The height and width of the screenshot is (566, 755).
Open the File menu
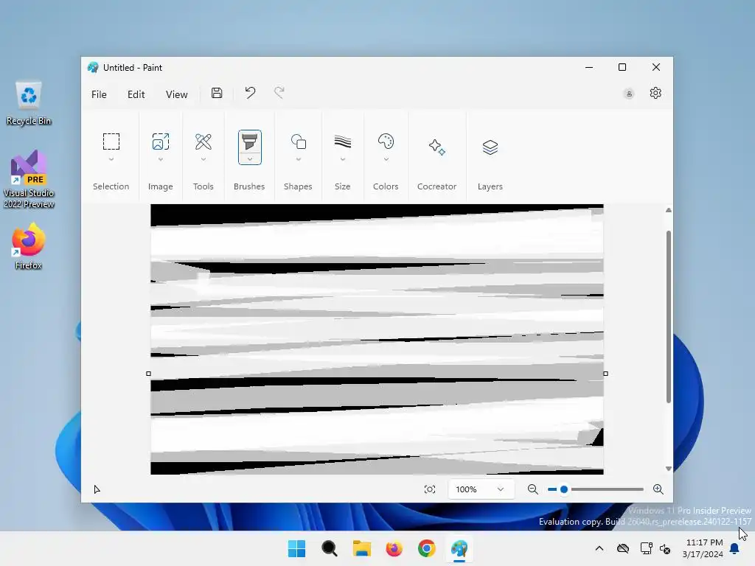click(99, 94)
